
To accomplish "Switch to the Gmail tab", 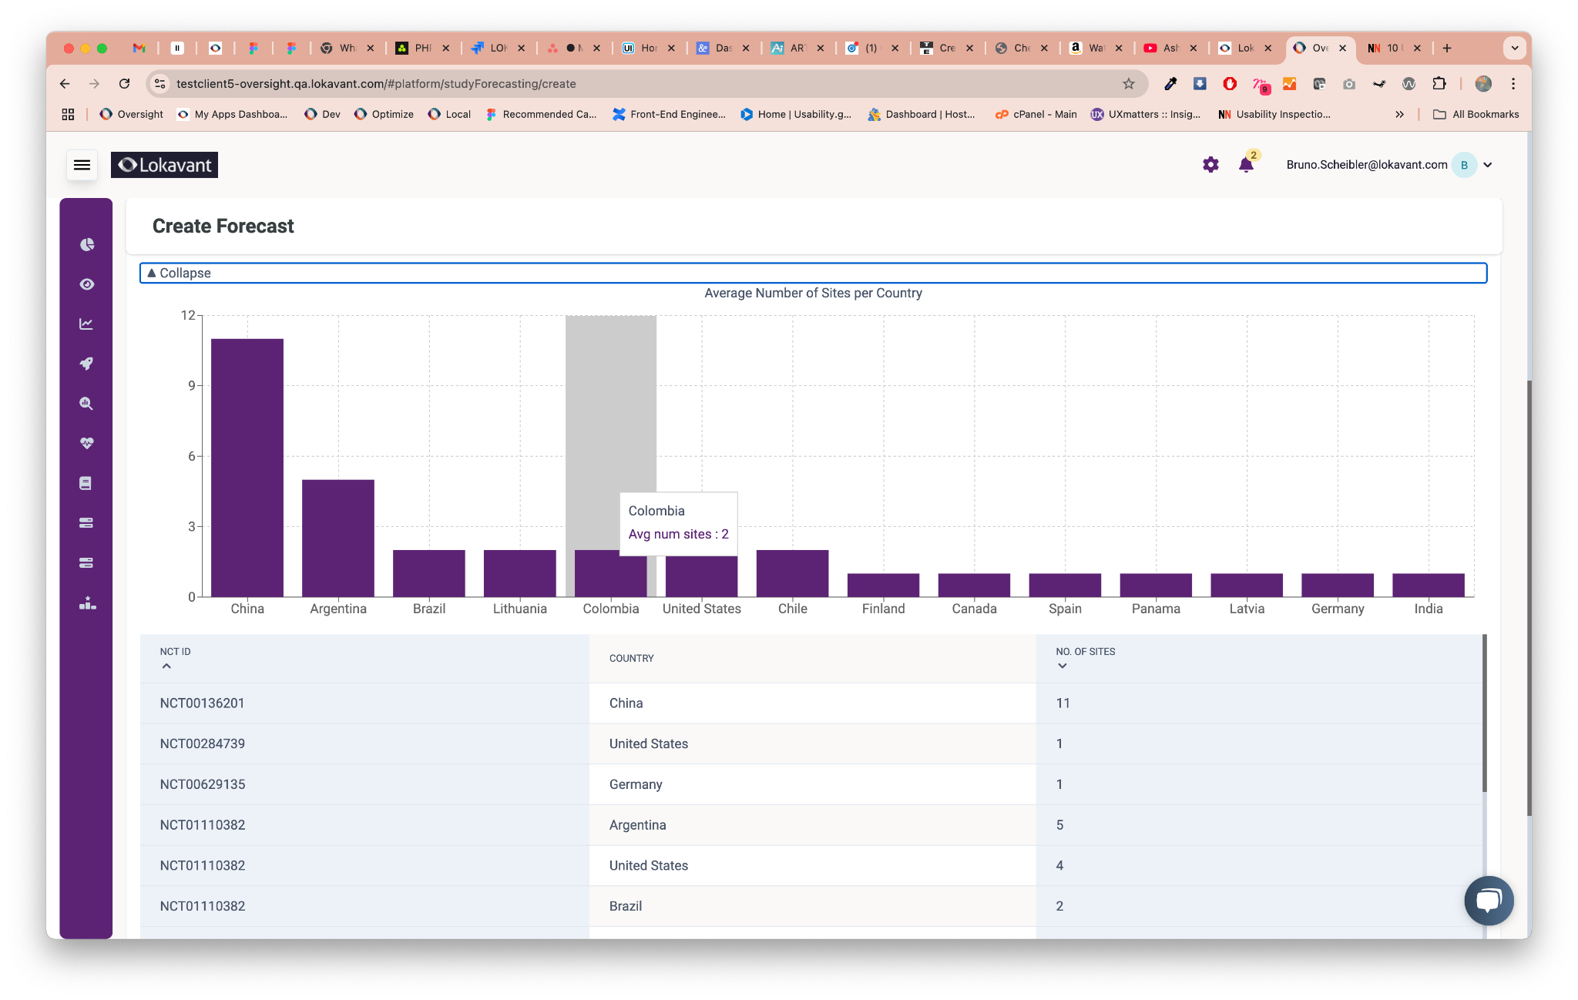I will point(139,48).
